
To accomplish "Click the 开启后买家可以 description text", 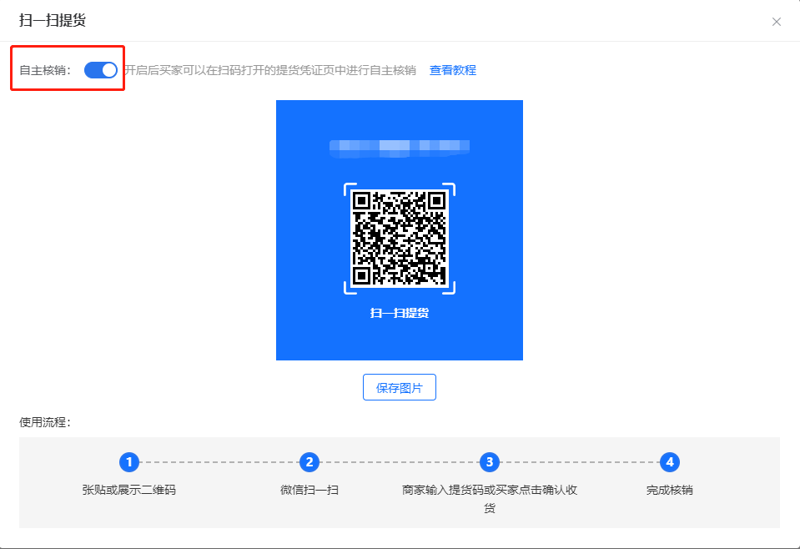I will 270,70.
